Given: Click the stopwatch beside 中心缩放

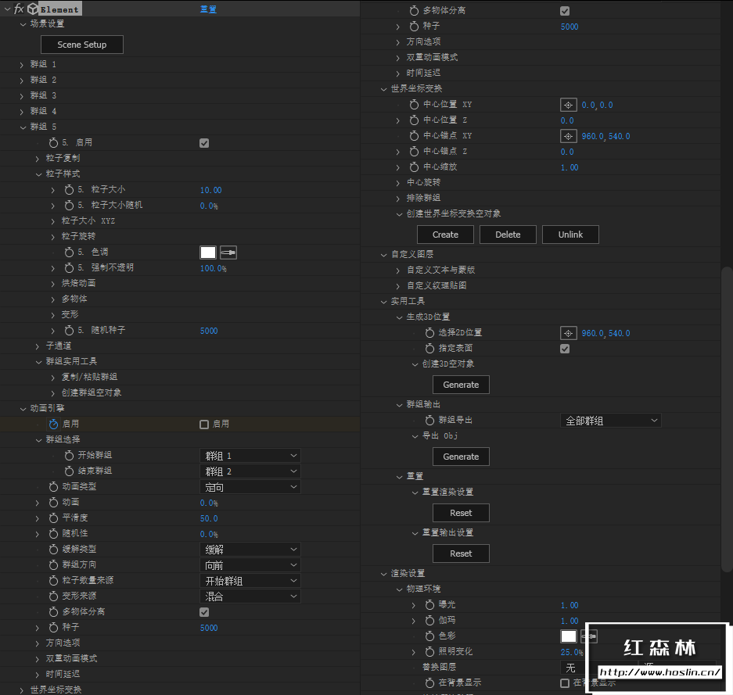Looking at the screenshot, I should tap(414, 167).
